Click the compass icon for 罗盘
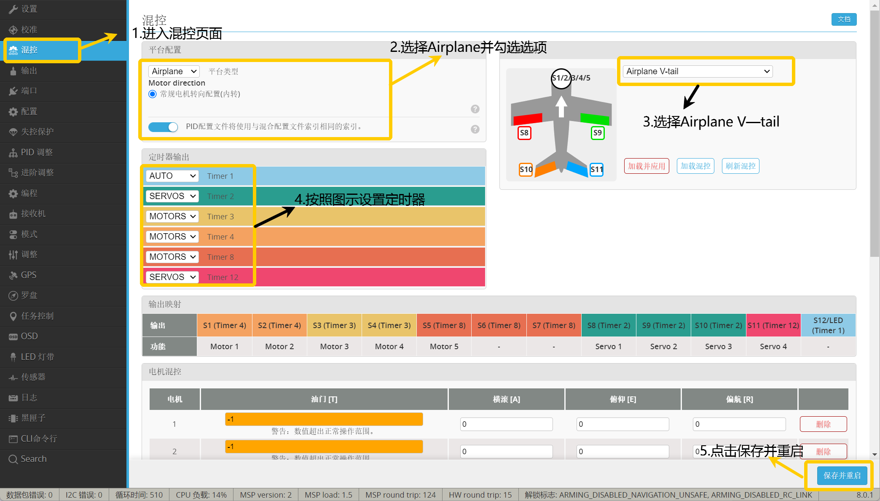 click(13, 296)
